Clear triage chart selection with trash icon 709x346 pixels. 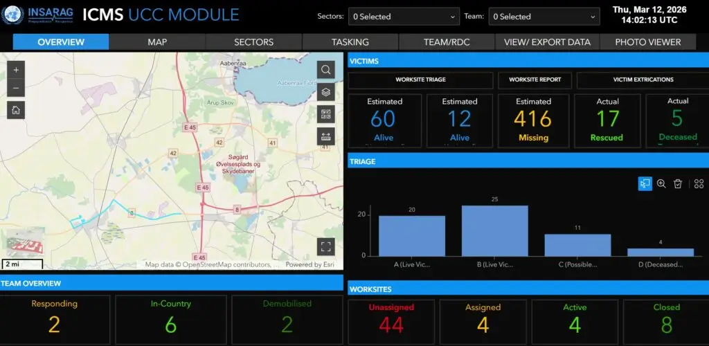click(x=677, y=183)
